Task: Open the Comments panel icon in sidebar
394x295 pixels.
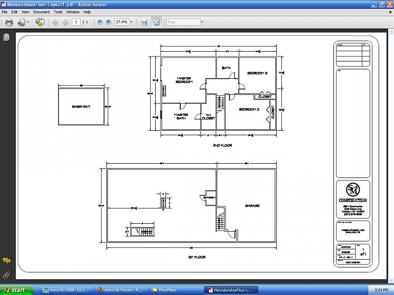Action: [x=6, y=261]
